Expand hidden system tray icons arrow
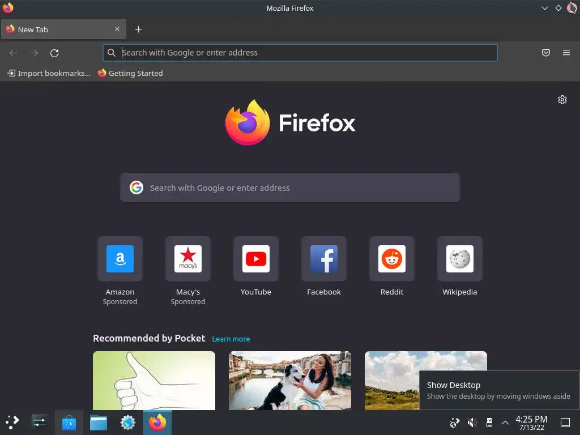 tap(505, 423)
